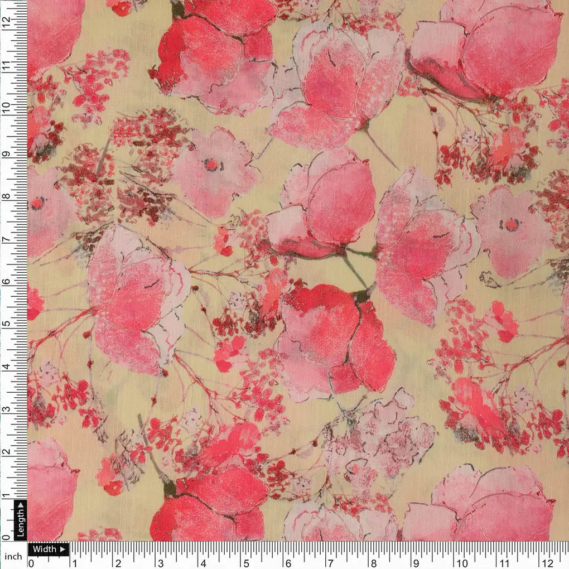This screenshot has width=569, height=569.
Task: Click the 3 mark on horizontal ruler
Action: coord(160,562)
